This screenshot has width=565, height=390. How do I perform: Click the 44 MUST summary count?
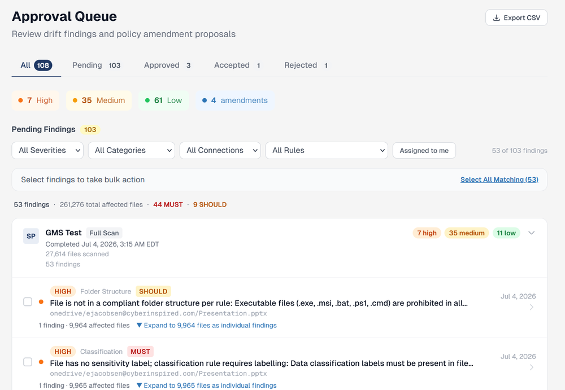point(168,204)
